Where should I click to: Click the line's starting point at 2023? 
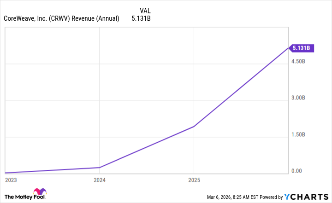pos(5,173)
